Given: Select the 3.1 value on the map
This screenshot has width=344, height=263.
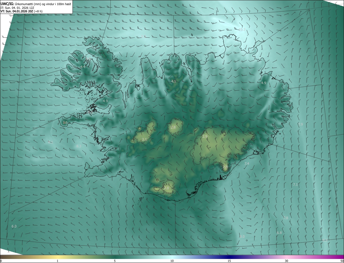Looking at the screenshot, I should (145, 139).
